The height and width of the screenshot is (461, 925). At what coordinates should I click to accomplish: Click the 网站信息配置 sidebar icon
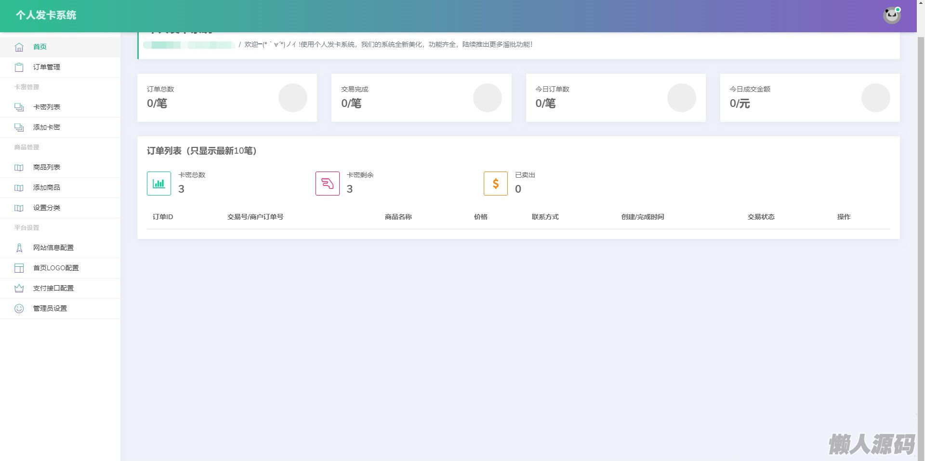tap(19, 248)
